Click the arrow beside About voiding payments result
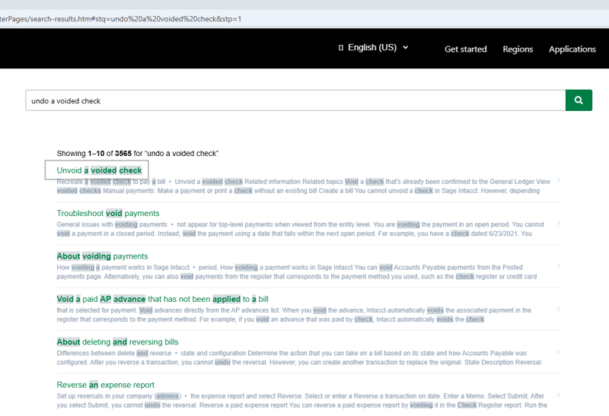This screenshot has height=416, width=609. [x=558, y=266]
